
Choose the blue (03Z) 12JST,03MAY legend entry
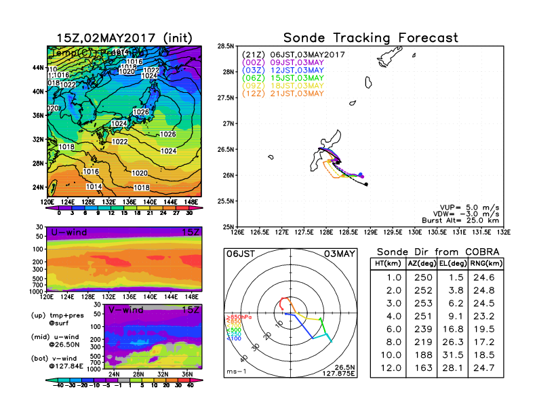tap(283, 70)
